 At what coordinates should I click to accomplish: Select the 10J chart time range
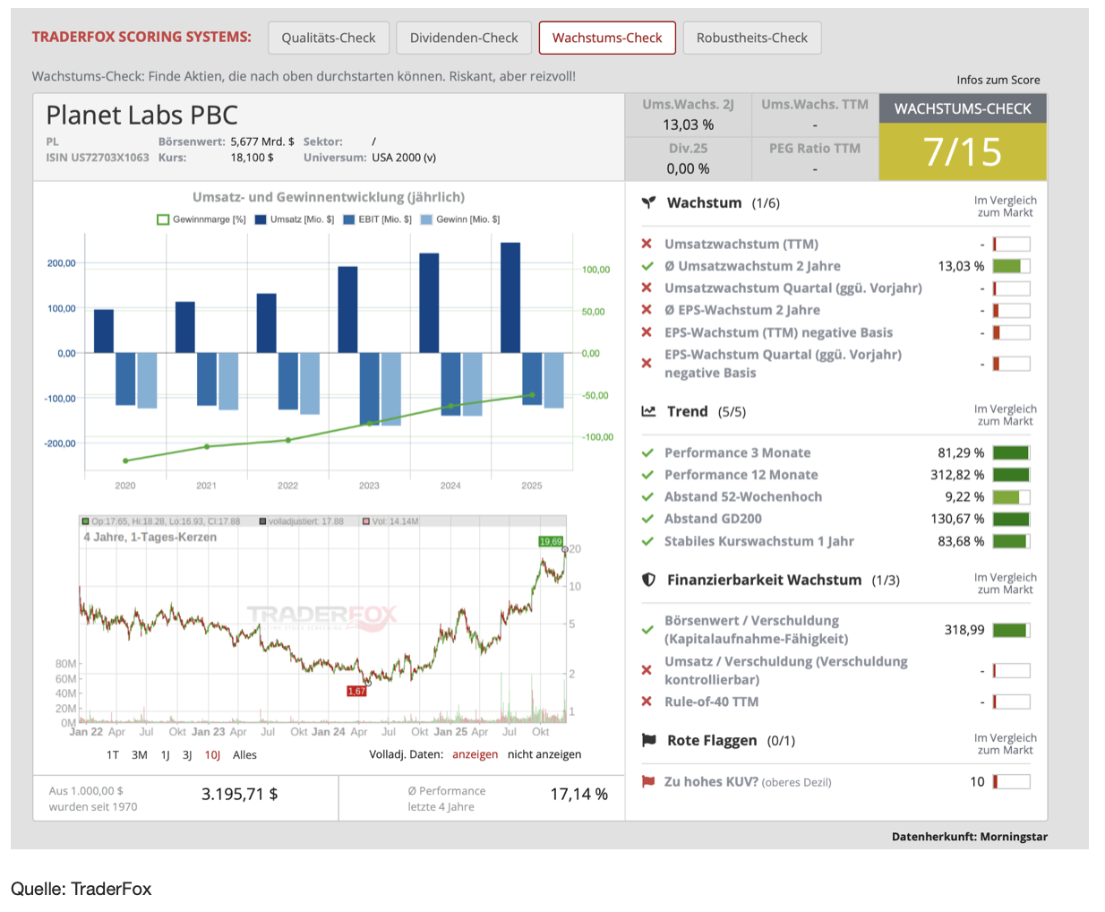[212, 755]
